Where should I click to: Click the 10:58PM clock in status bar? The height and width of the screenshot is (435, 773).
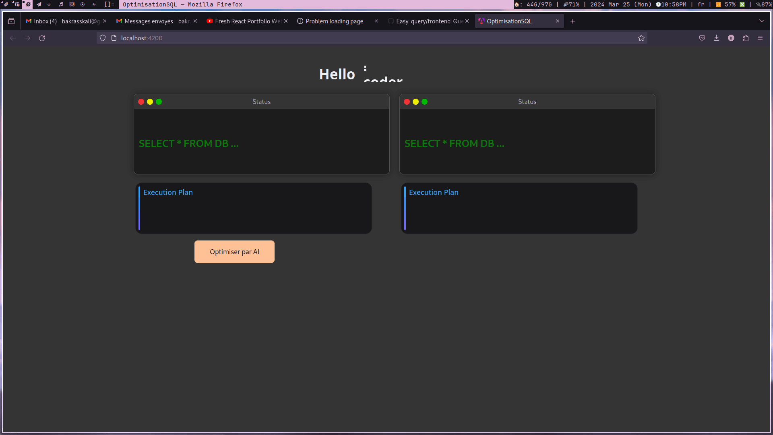tap(671, 4)
